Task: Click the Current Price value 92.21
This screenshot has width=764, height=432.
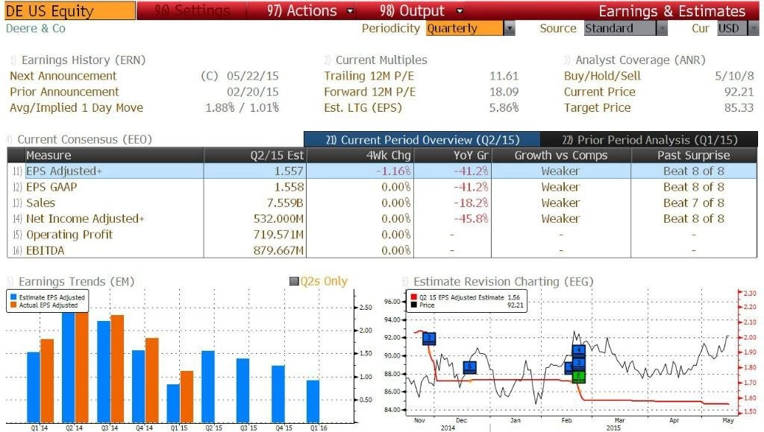Action: pos(739,92)
